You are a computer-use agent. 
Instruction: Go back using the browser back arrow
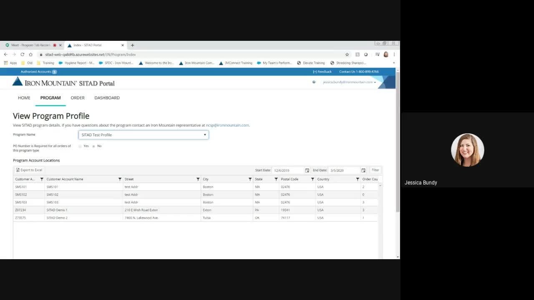[x=5, y=54]
